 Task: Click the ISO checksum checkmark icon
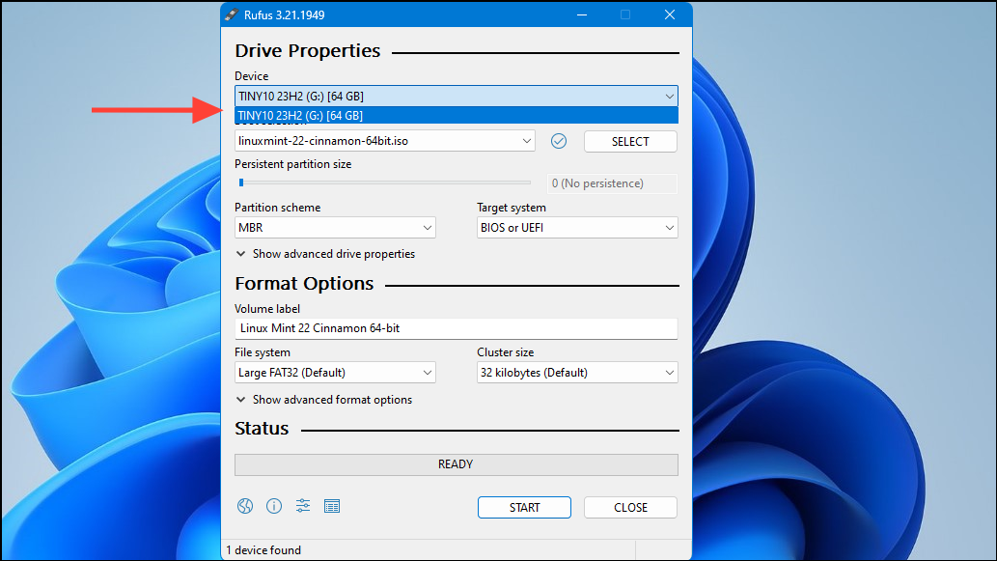(x=558, y=141)
